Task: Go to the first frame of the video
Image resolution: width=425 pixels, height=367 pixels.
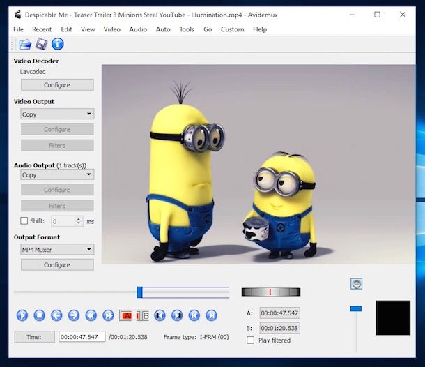Action: (194, 315)
